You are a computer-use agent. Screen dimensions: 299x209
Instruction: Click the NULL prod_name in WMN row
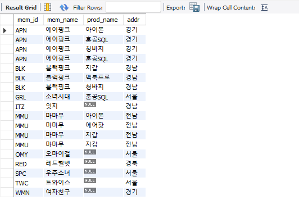(90, 190)
